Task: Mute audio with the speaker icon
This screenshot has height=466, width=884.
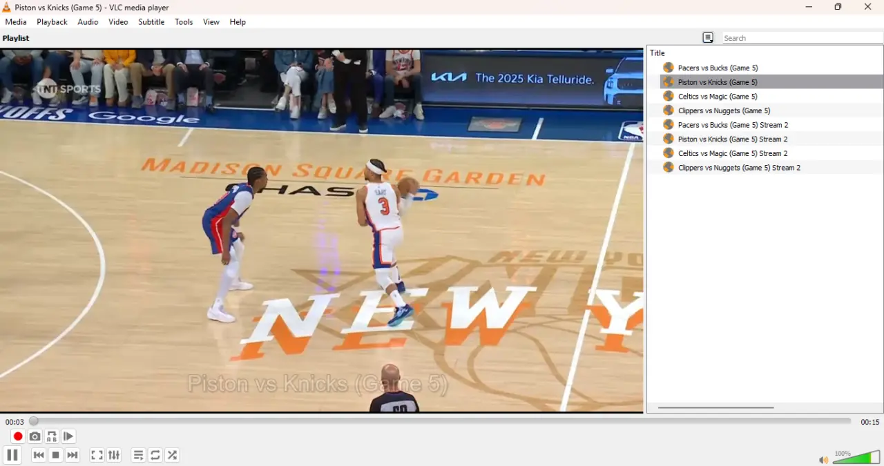Action: click(823, 460)
